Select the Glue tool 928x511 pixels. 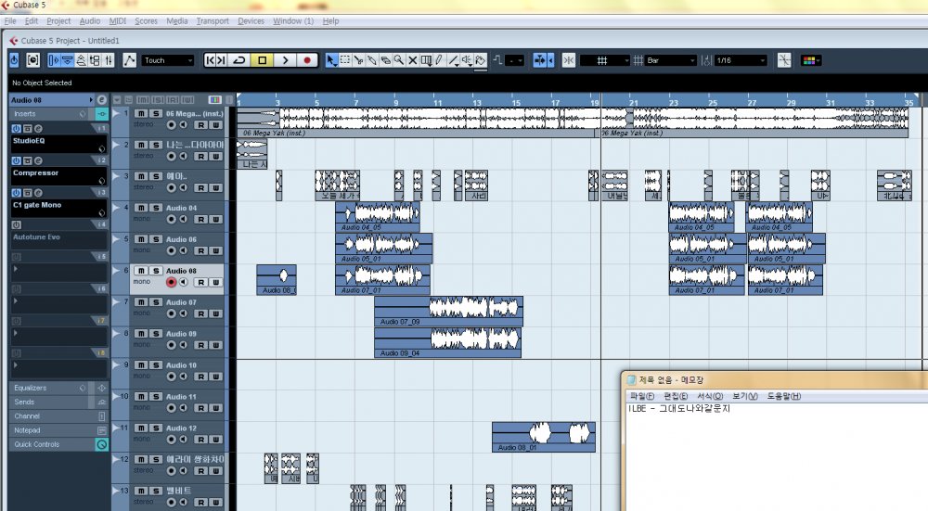[x=372, y=60]
